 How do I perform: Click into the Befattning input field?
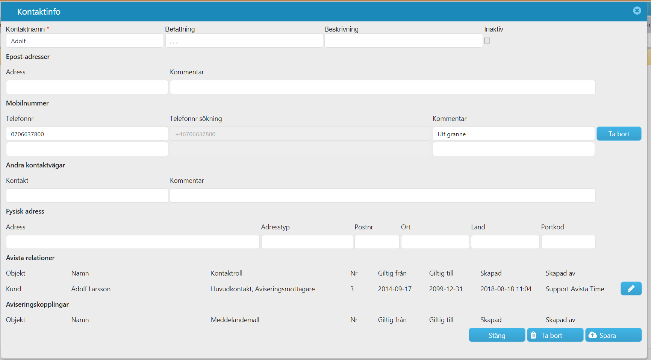pos(244,41)
